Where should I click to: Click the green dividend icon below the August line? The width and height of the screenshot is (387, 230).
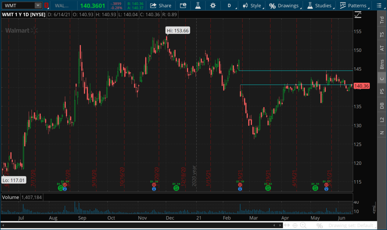pos(60,188)
